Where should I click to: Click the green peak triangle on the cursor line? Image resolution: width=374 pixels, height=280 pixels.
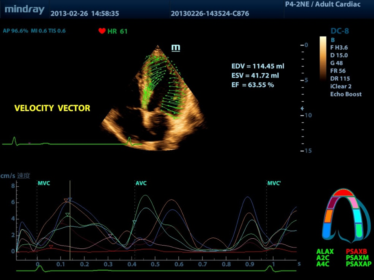pos(68,214)
